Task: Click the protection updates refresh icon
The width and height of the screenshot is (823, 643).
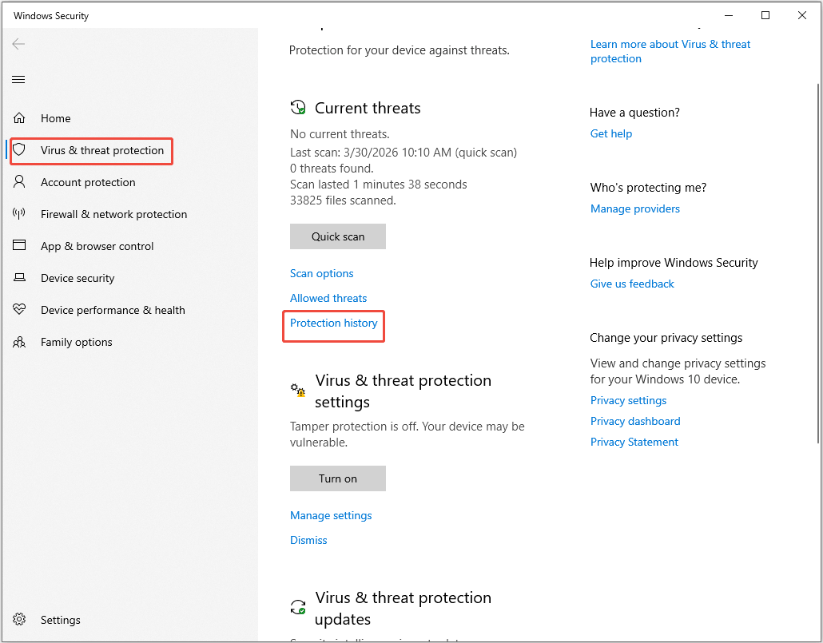Action: (x=298, y=607)
